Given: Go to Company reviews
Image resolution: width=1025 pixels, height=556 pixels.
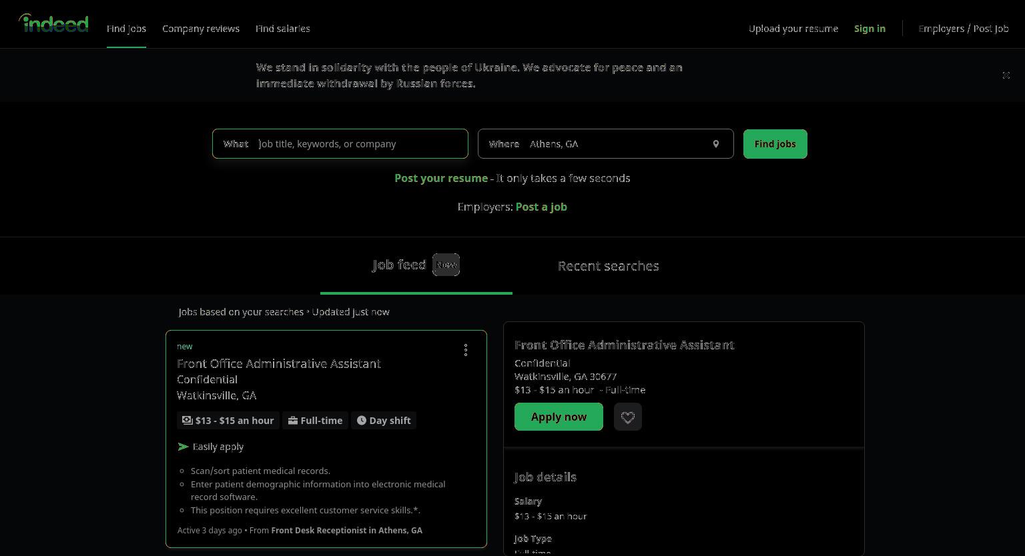Looking at the screenshot, I should coord(201,29).
